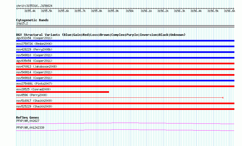Click the dgv932n54 (Cooper2011) blue gain bar
This screenshot has height=146, width=242.
click(125, 41)
